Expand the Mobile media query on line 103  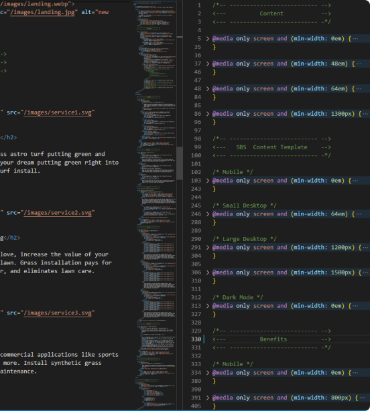pyautogui.click(x=208, y=181)
